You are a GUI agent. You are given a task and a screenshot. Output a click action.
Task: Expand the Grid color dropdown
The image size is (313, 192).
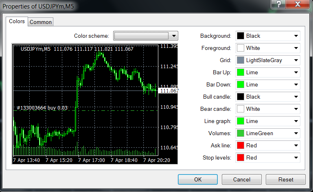[296, 60]
